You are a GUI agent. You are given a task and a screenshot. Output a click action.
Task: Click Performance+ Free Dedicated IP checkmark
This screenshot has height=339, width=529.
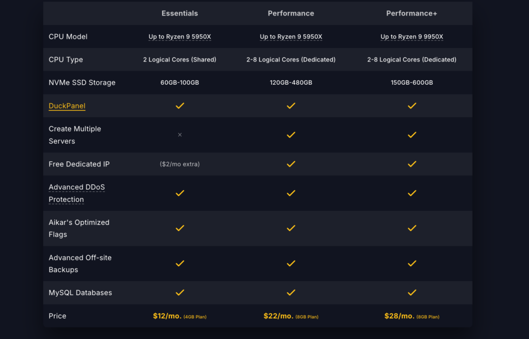(x=412, y=164)
